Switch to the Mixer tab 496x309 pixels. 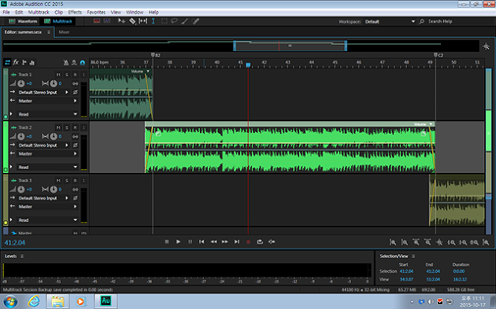(64, 32)
